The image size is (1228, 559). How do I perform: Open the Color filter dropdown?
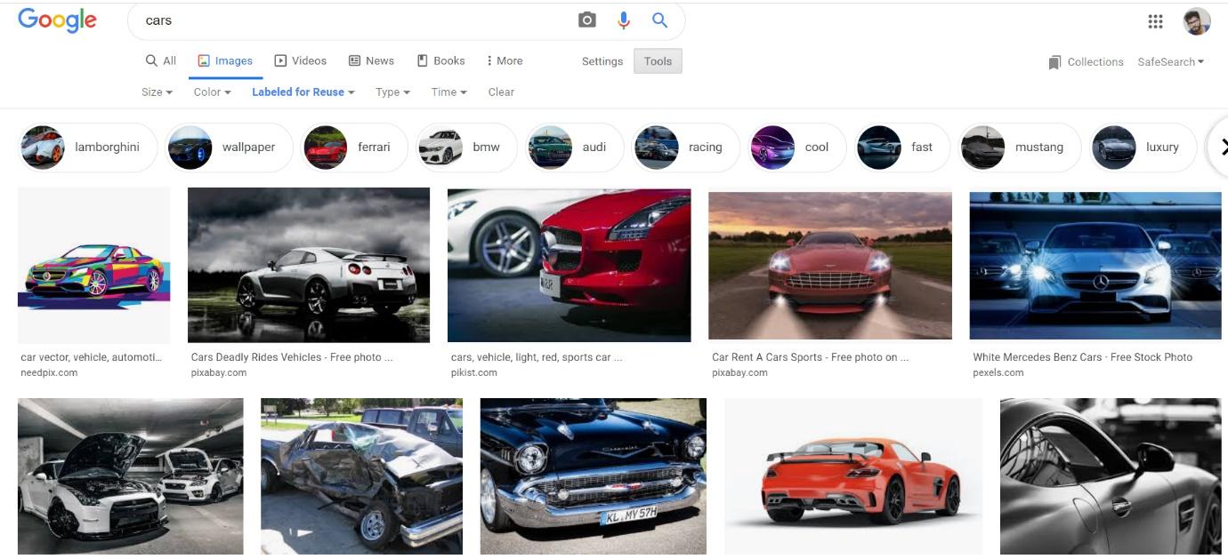[212, 92]
